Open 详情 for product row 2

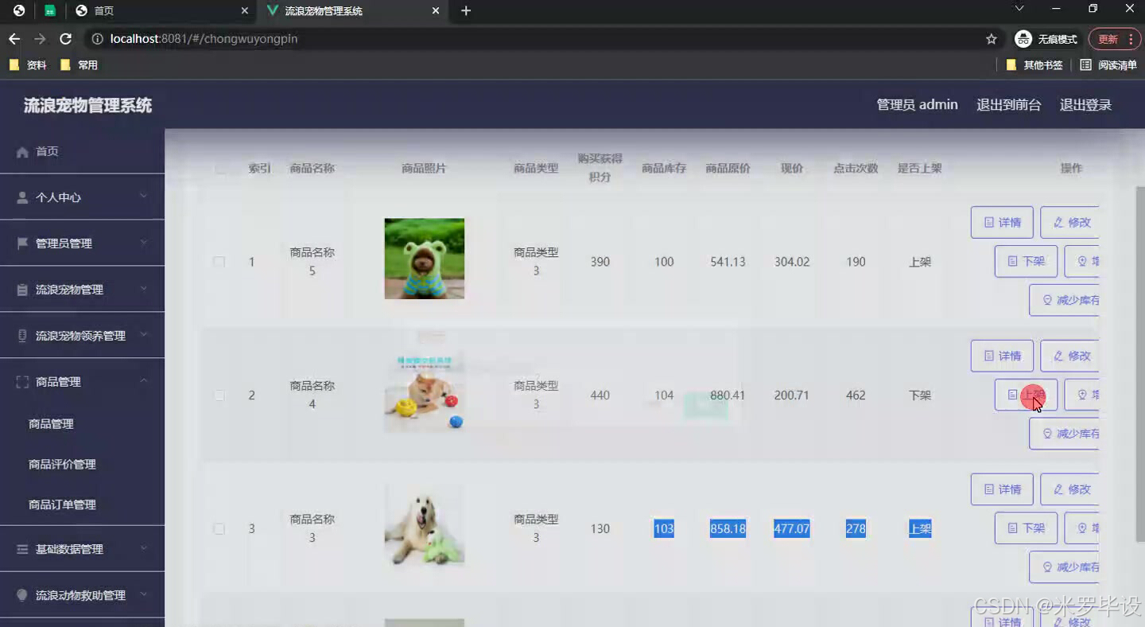click(1002, 356)
